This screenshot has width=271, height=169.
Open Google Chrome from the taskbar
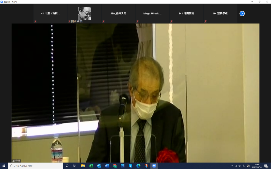point(115,166)
